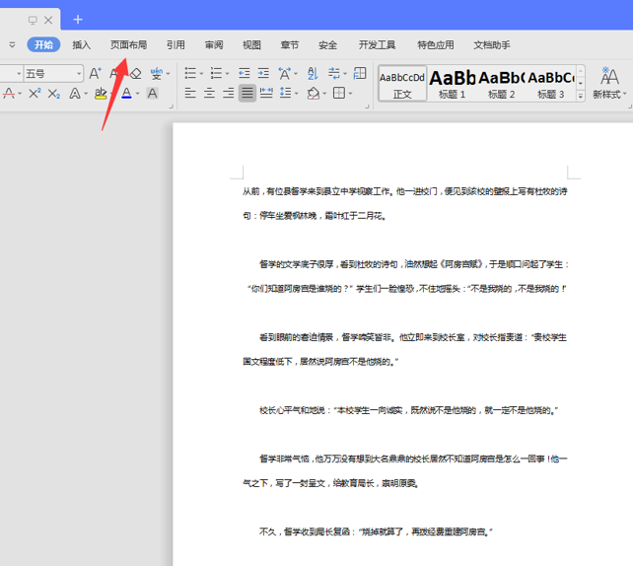Insert a bulleted list
Viewport: 633px width, 566px height.
pyautogui.click(x=190, y=74)
